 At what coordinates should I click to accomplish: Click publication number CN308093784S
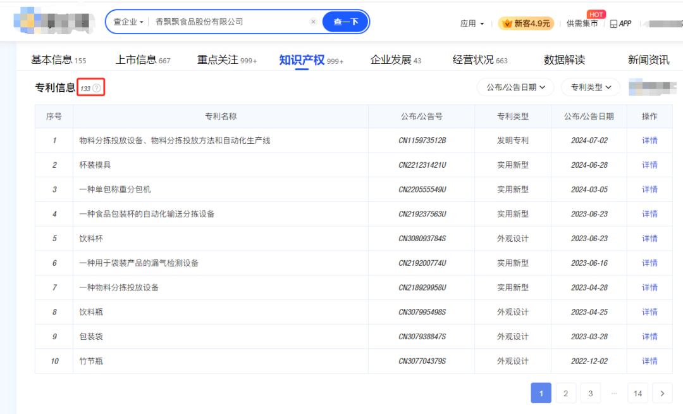click(x=422, y=239)
